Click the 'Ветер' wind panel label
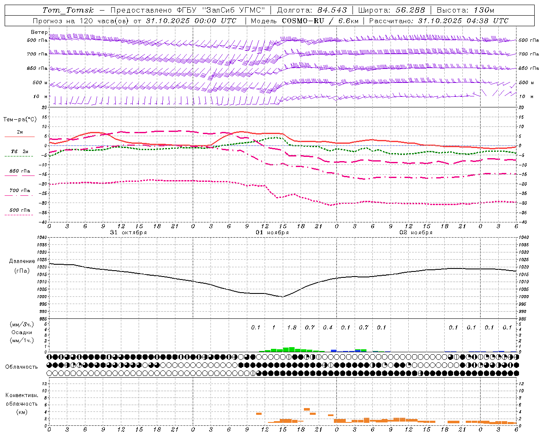This screenshot has height=433, width=541. [x=39, y=32]
